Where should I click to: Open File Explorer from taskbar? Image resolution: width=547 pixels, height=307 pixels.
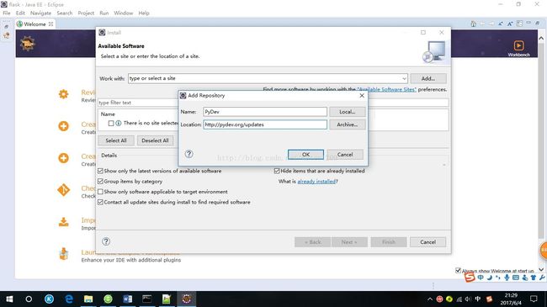pos(88,299)
